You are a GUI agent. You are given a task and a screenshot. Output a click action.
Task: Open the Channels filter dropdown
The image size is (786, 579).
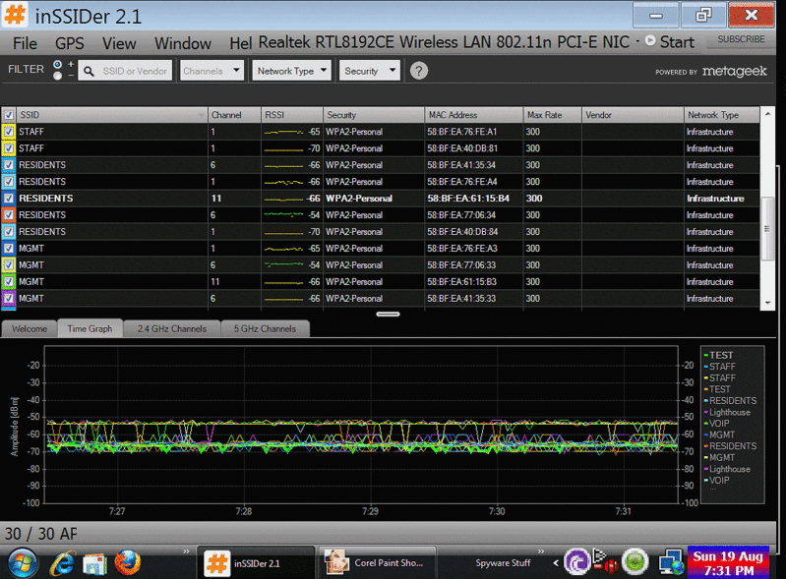point(212,71)
